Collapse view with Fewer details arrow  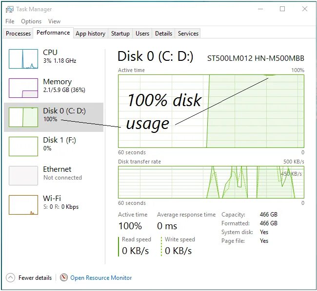point(11,277)
